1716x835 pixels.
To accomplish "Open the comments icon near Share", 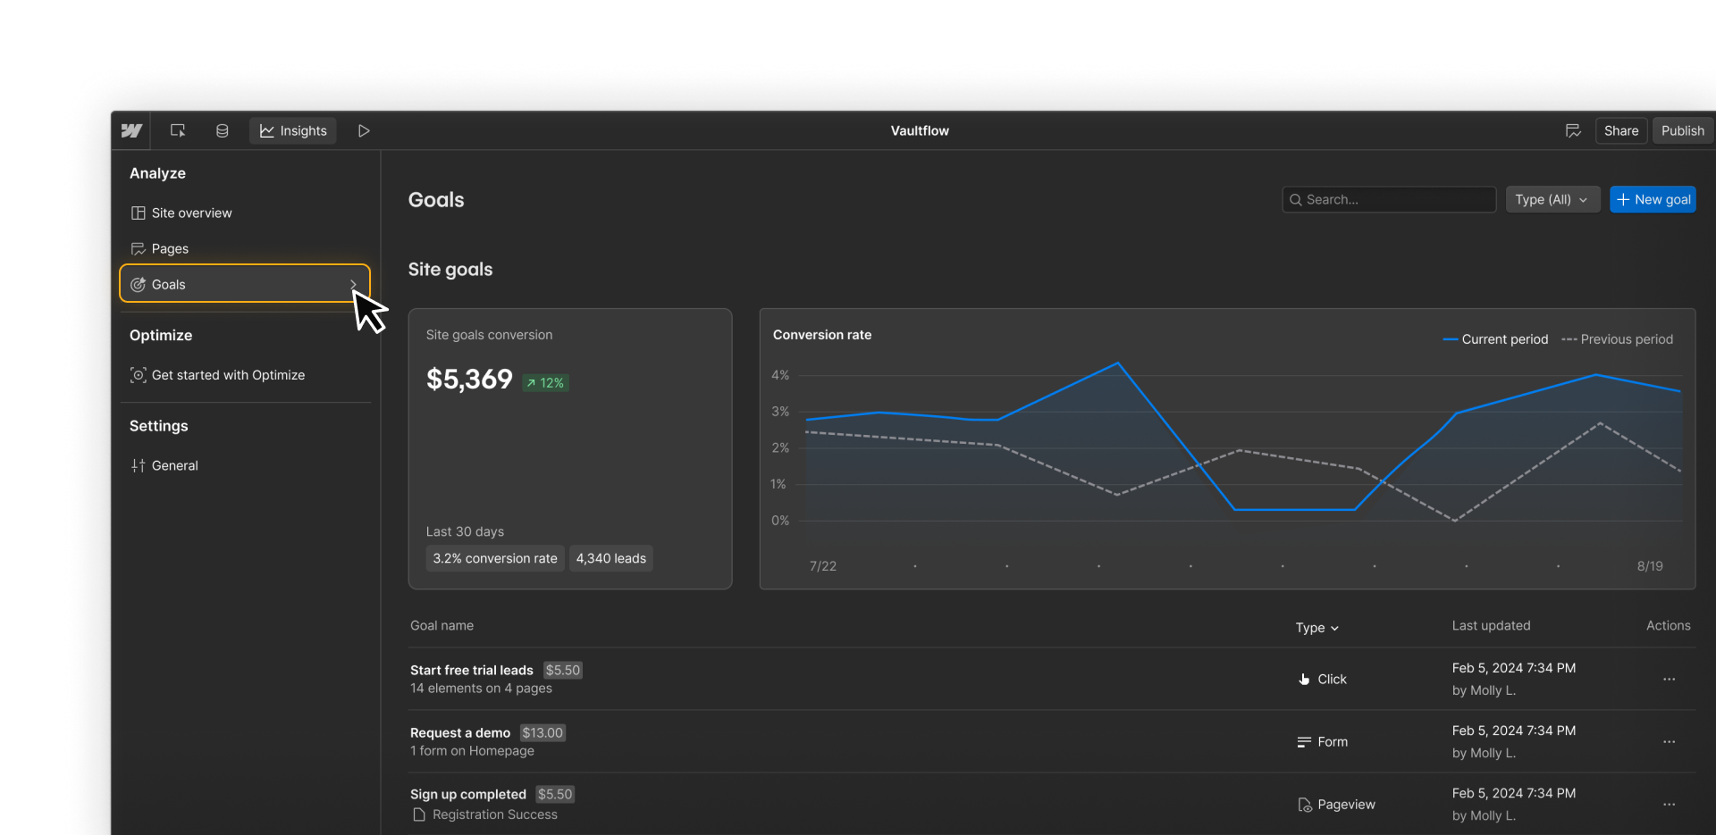I will (1574, 130).
